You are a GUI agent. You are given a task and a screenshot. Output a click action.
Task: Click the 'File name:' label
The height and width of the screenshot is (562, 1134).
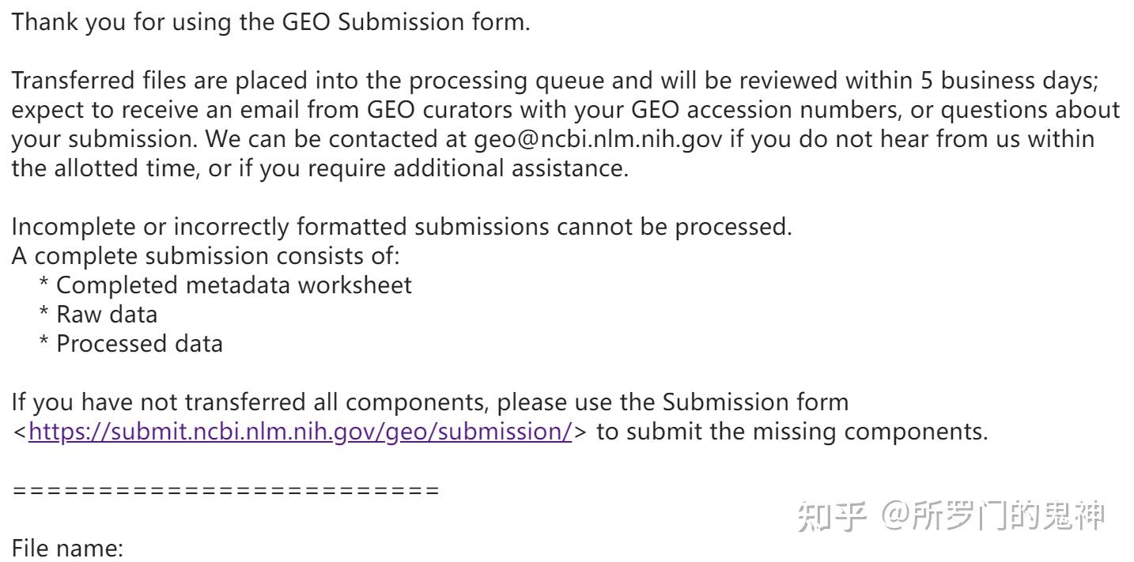(x=67, y=548)
